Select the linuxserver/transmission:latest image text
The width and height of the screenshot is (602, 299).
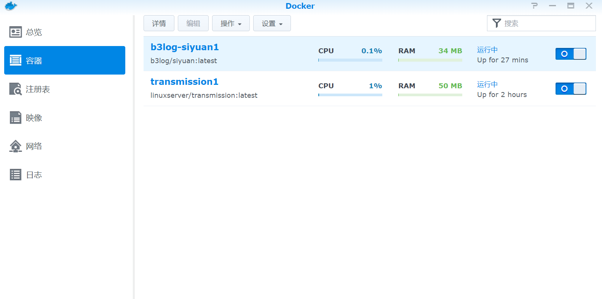coord(204,95)
